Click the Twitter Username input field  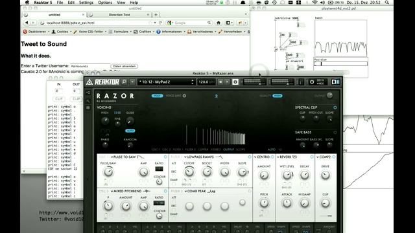[90, 66]
